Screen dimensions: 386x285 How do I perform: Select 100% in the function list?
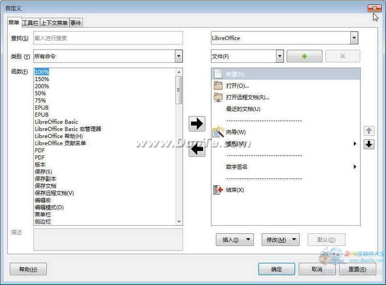pos(42,72)
